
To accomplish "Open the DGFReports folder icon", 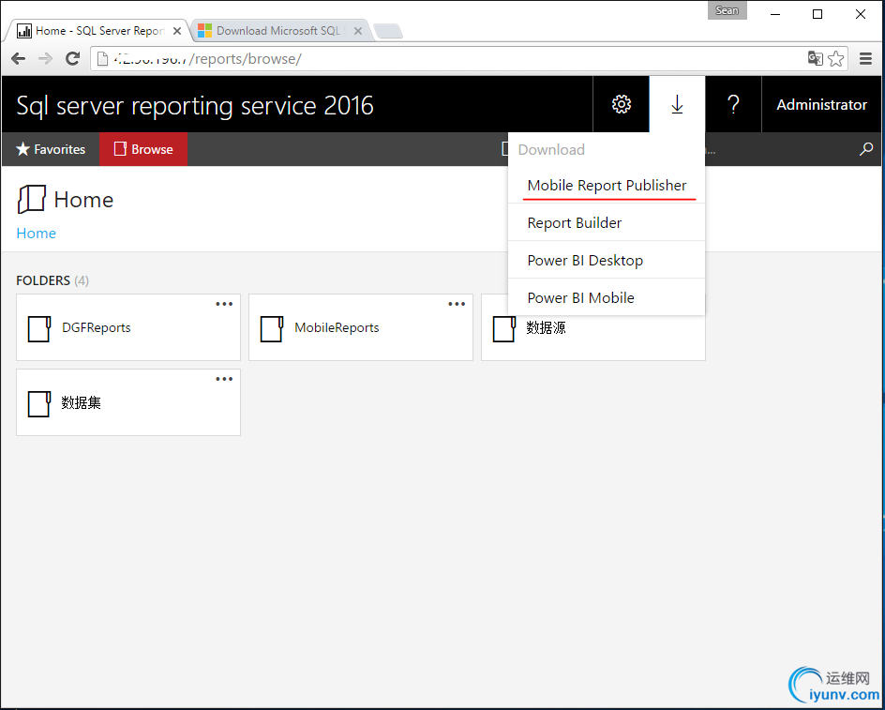I will [39, 328].
